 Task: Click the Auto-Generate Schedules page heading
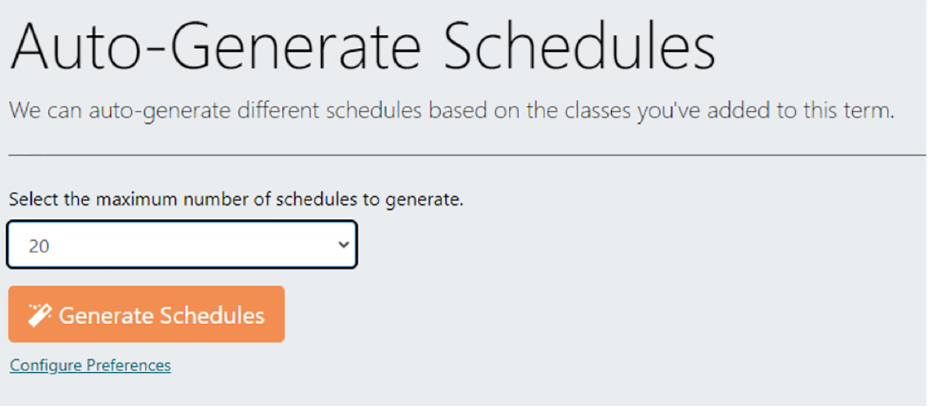[363, 47]
